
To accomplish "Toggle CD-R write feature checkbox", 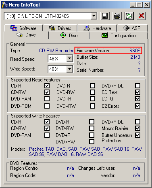I will coord(47,122).
